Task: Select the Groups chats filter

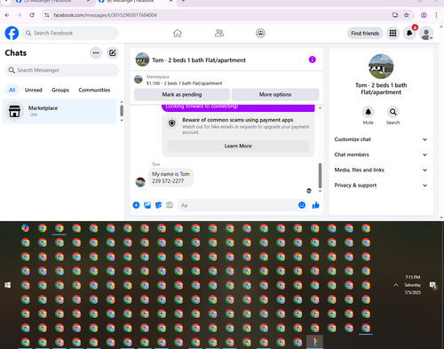Action: (x=60, y=90)
